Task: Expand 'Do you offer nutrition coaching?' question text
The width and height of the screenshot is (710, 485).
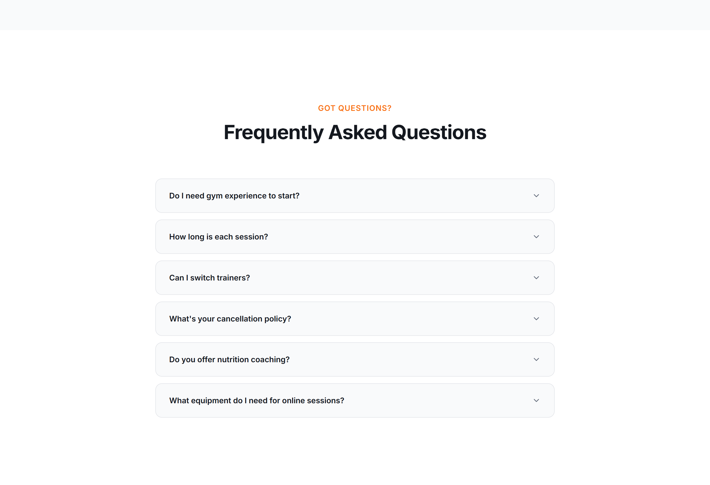Action: point(229,359)
